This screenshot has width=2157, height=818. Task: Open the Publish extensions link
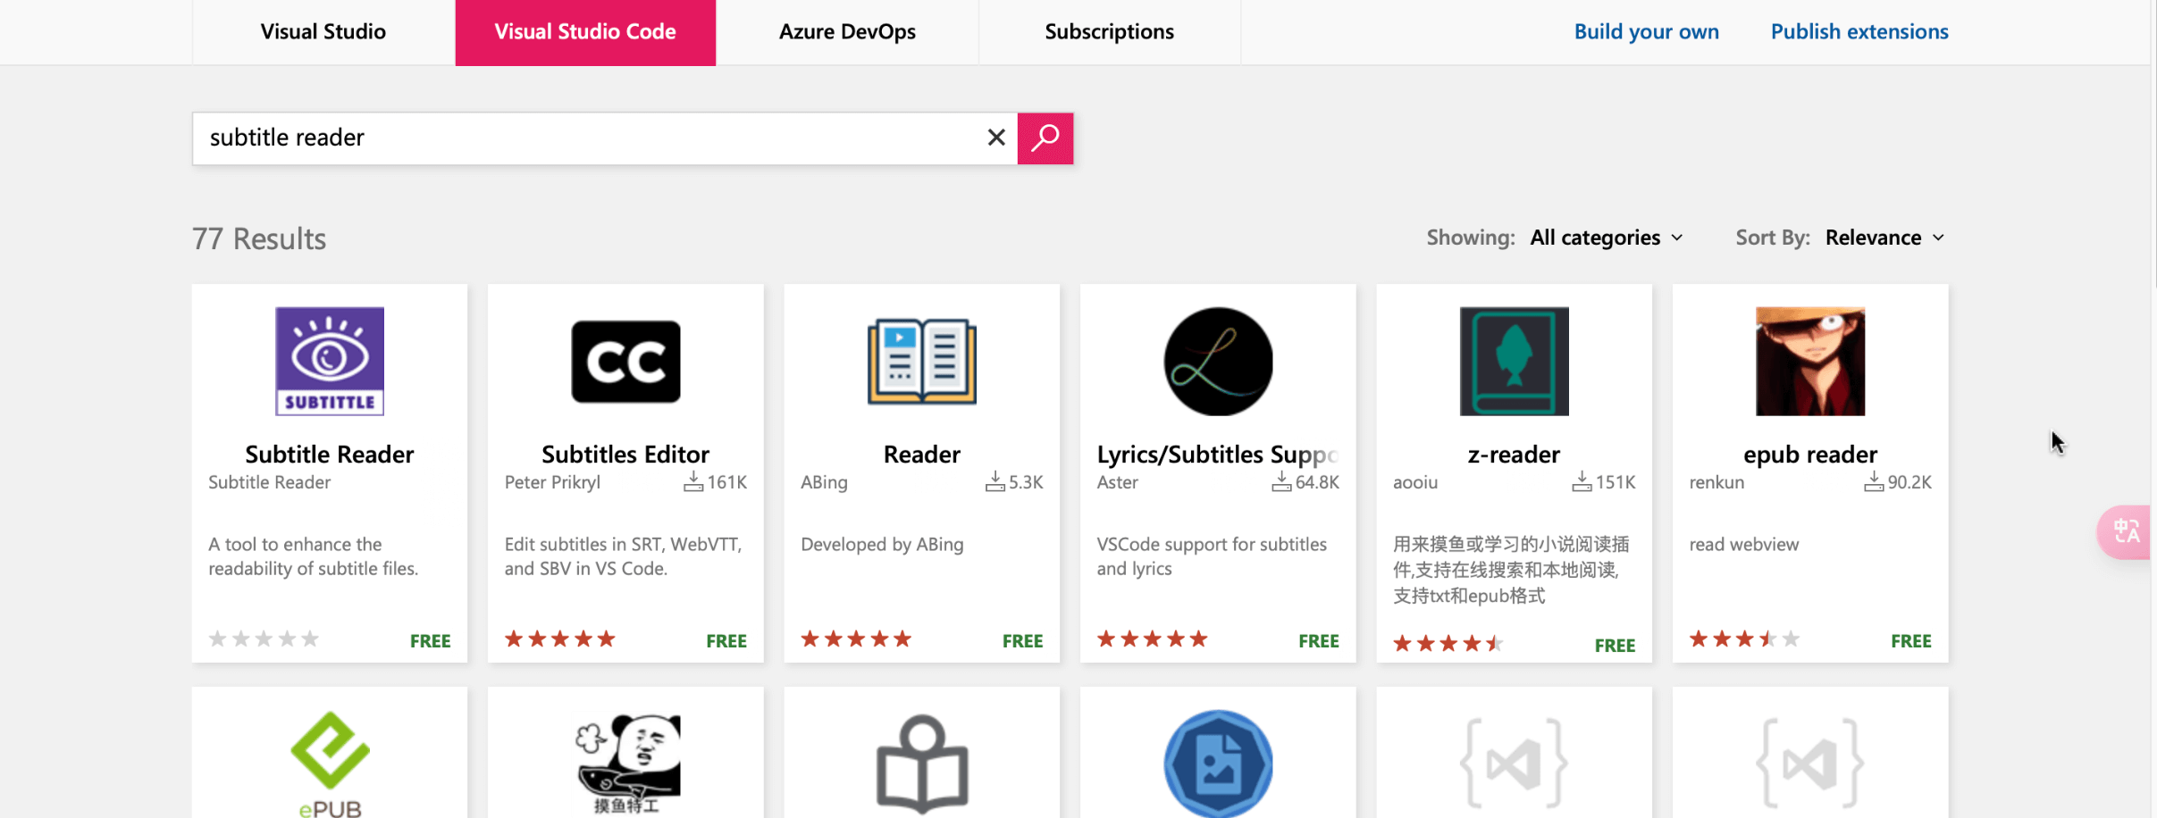pyautogui.click(x=1859, y=32)
